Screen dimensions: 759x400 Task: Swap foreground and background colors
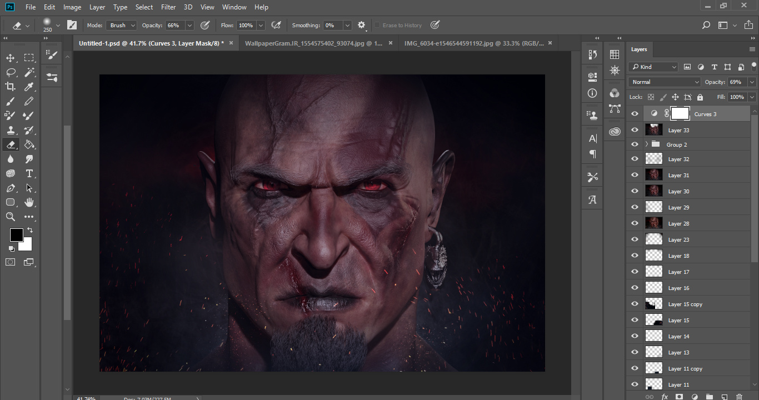click(30, 230)
